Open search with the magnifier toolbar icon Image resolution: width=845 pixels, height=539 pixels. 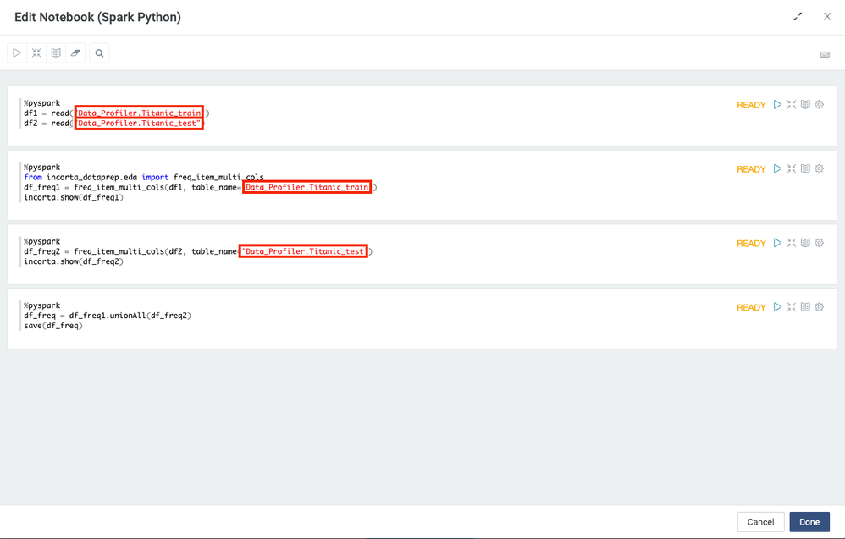(99, 53)
